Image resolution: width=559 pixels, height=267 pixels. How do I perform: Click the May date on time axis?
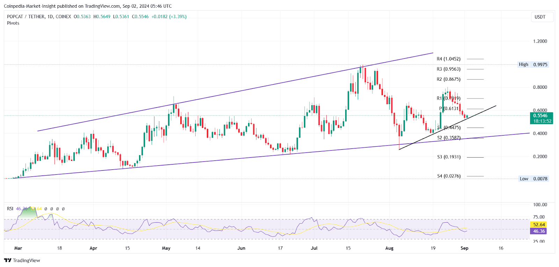[x=166, y=248]
